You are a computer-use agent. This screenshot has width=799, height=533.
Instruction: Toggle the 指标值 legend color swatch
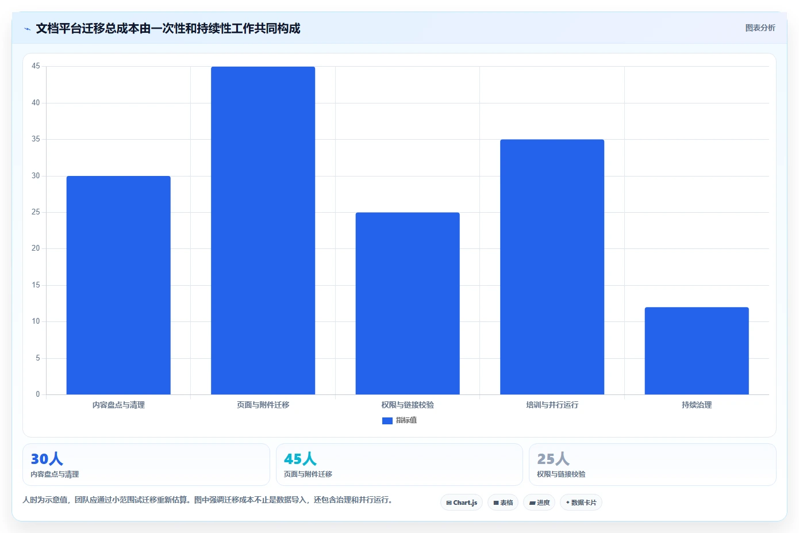click(x=387, y=420)
